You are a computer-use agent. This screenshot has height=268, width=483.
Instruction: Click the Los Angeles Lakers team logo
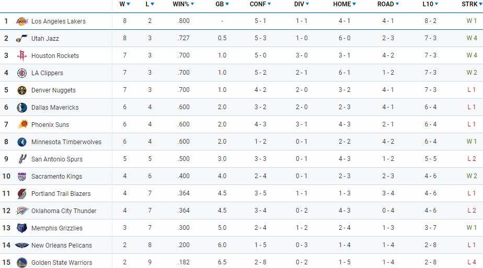(x=22, y=21)
